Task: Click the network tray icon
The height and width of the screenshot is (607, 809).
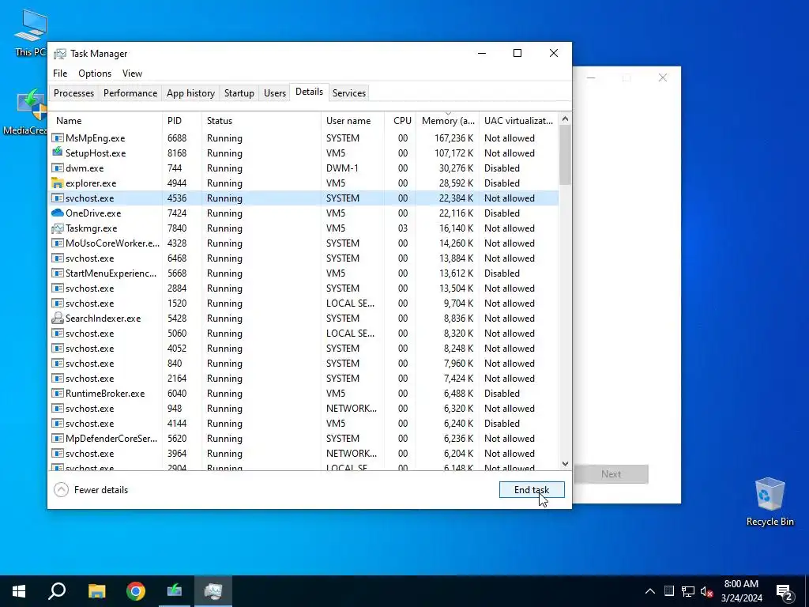Action: click(x=688, y=591)
